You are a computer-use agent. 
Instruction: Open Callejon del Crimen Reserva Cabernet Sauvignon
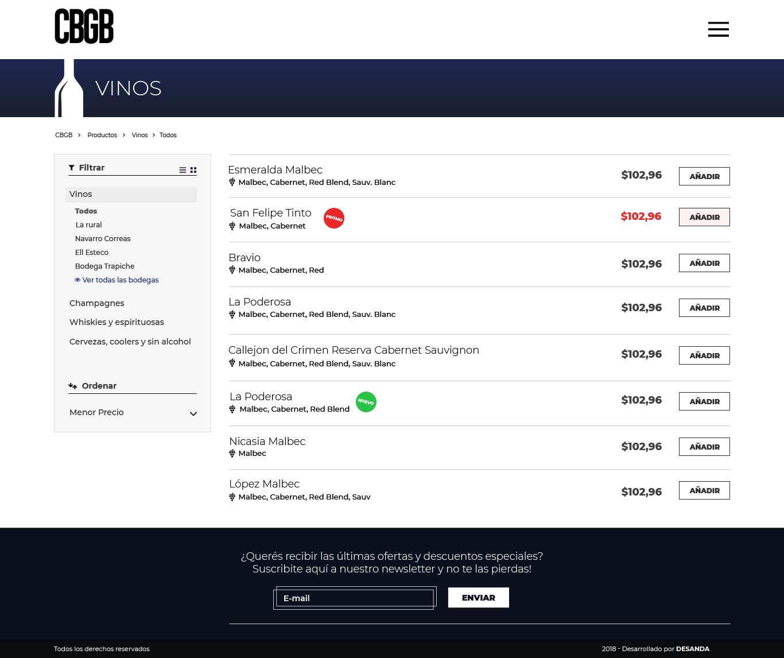coord(354,350)
